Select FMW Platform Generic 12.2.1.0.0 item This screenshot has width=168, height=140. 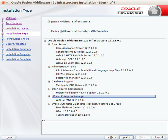[x=75, y=108]
